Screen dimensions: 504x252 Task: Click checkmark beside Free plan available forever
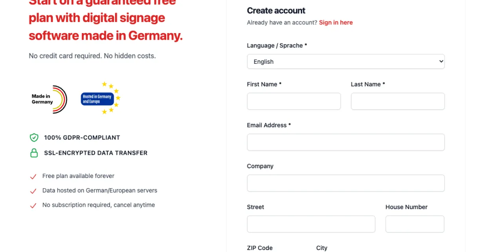tap(33, 177)
